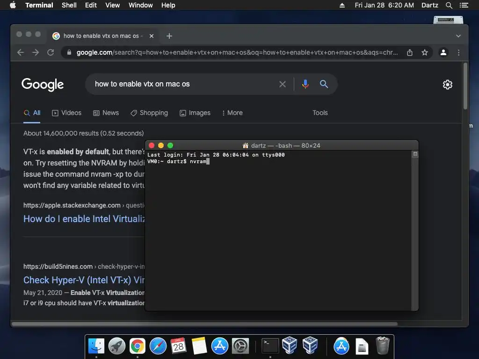Click the Terminal title 'dartz — -bash — 80×24'
Viewport: 479px width, 359px height.
click(x=285, y=146)
